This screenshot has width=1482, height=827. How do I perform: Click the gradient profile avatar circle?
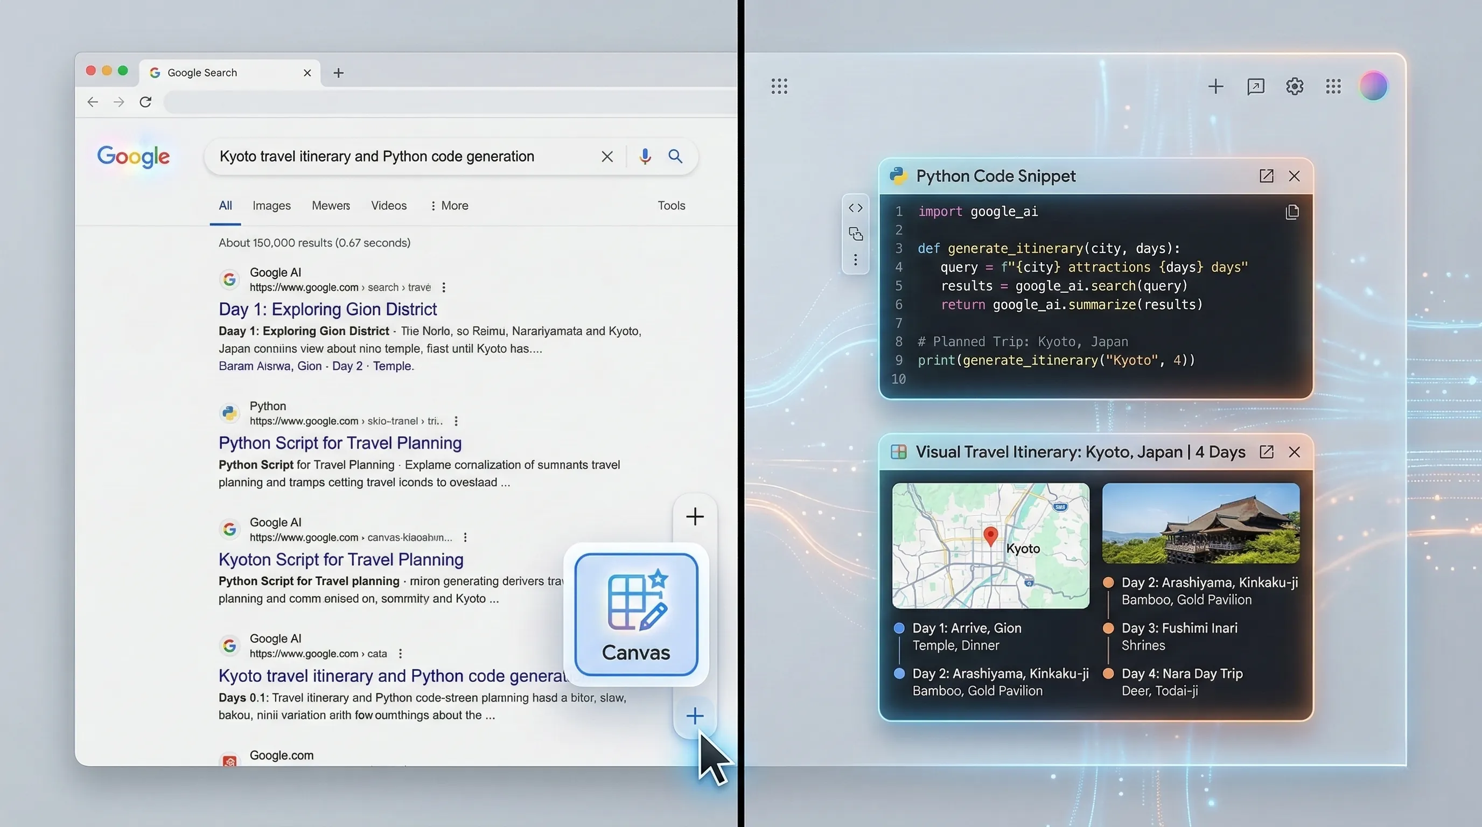click(x=1373, y=87)
